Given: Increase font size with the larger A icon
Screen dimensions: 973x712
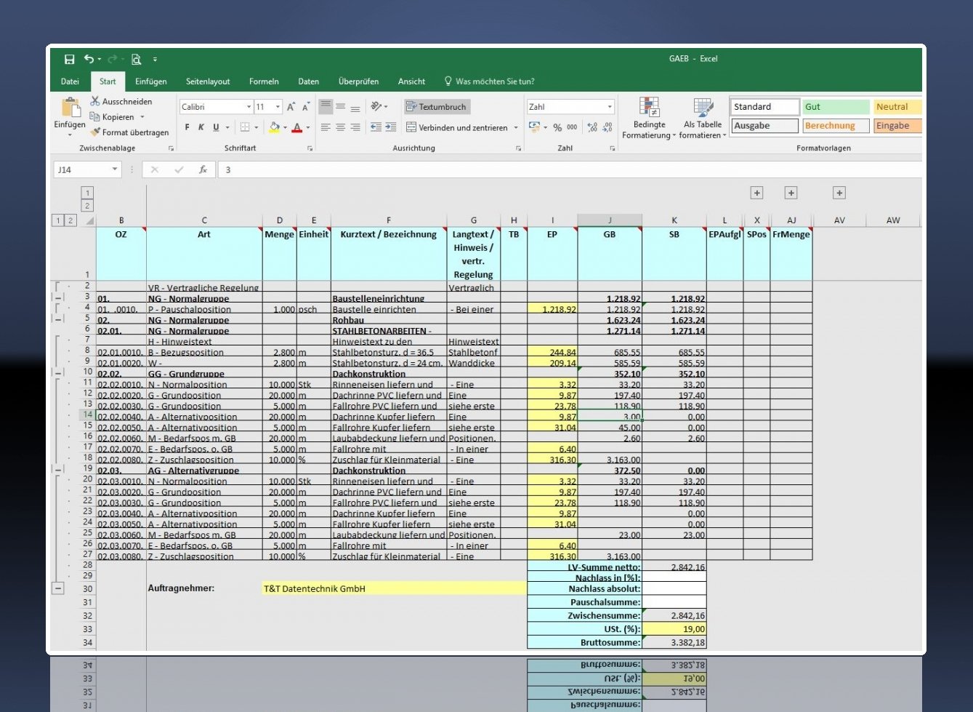Looking at the screenshot, I should (291, 107).
